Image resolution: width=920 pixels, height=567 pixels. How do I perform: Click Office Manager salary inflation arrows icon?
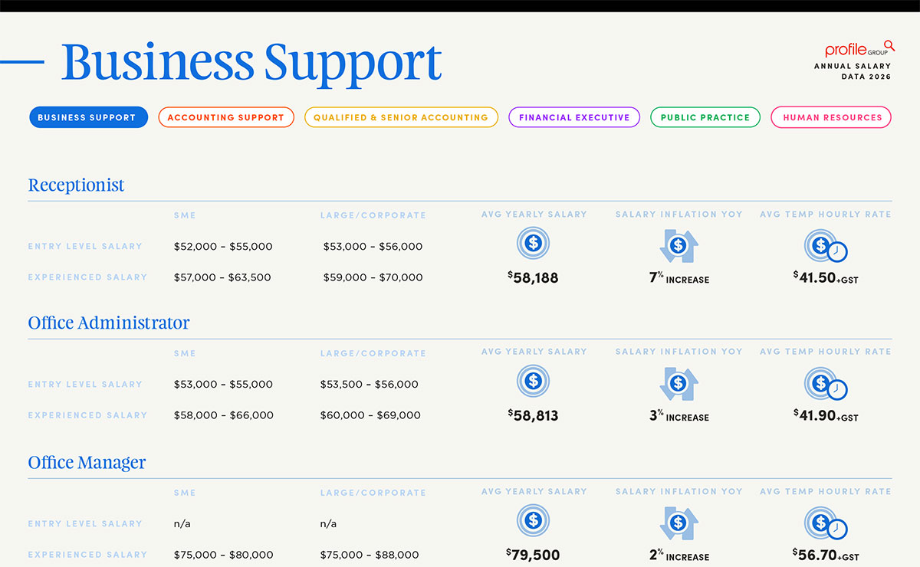tap(678, 523)
